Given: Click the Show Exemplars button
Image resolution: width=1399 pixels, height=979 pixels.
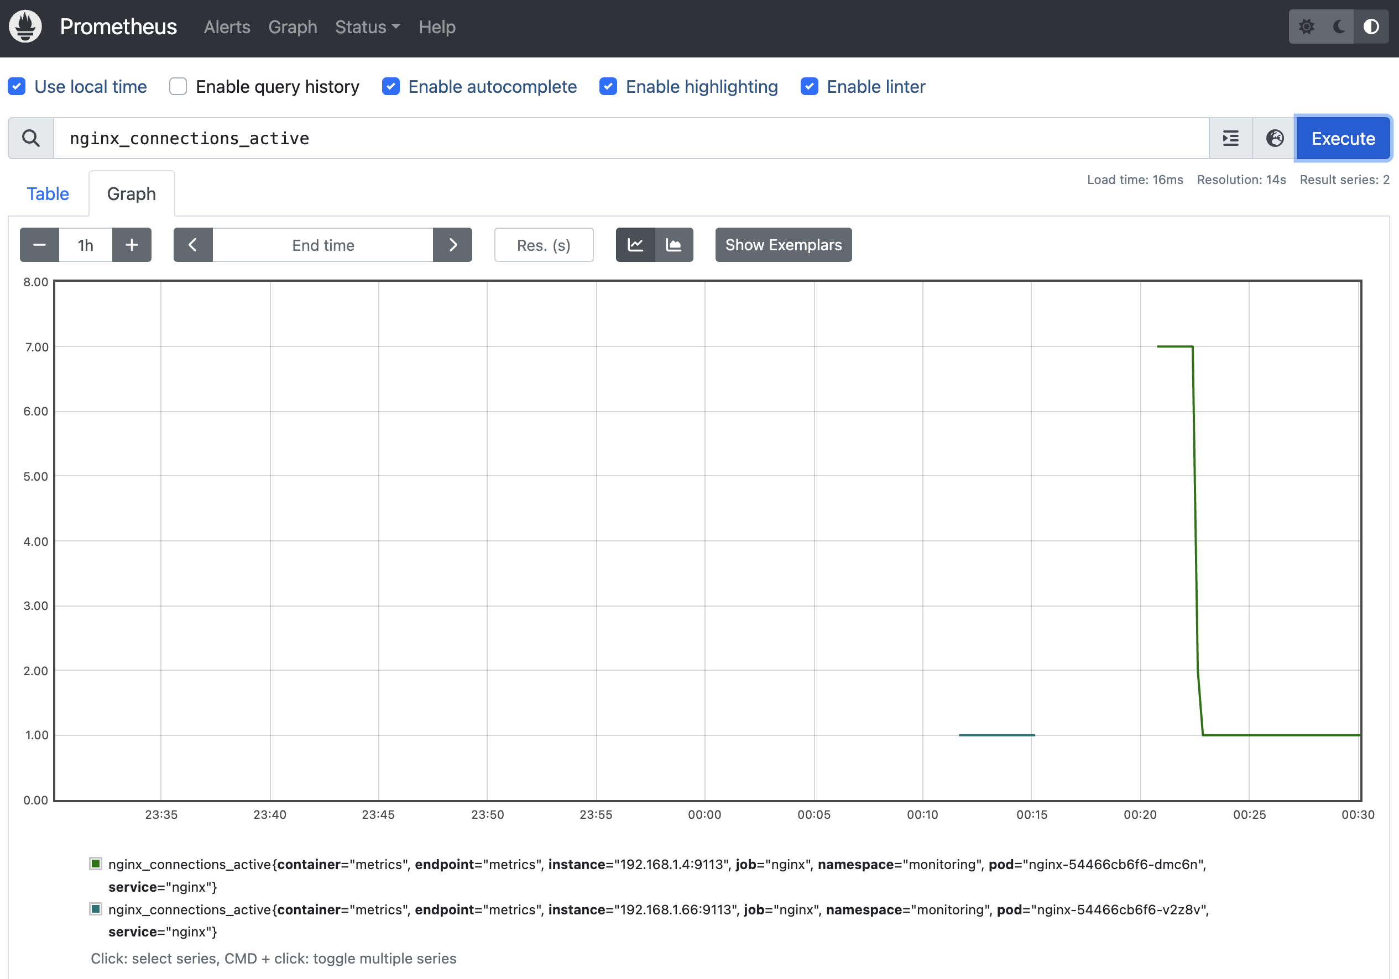Looking at the screenshot, I should tap(783, 245).
